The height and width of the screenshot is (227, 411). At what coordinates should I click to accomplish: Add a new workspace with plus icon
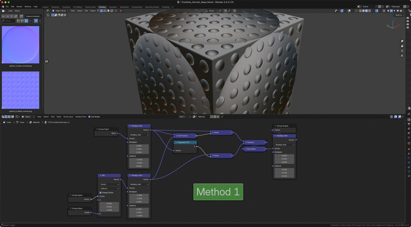[x=172, y=7]
